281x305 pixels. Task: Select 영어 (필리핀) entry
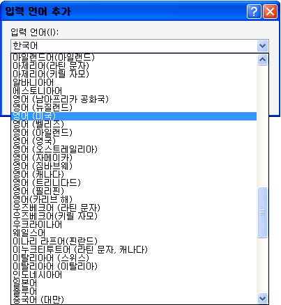point(134,191)
